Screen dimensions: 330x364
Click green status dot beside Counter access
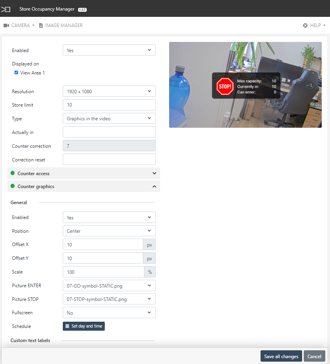(13, 173)
